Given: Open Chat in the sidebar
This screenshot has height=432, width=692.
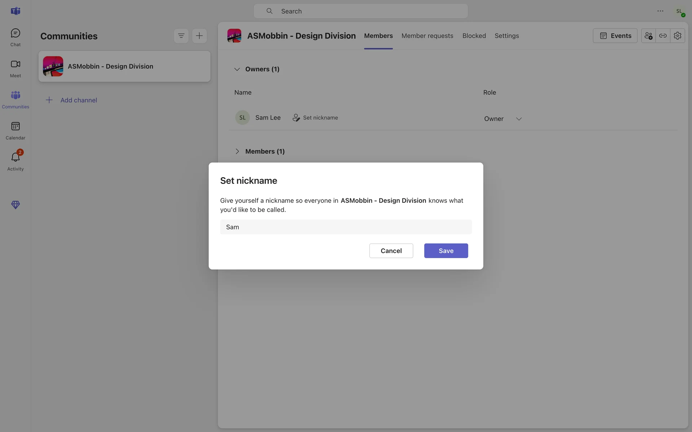Looking at the screenshot, I should pos(15,37).
